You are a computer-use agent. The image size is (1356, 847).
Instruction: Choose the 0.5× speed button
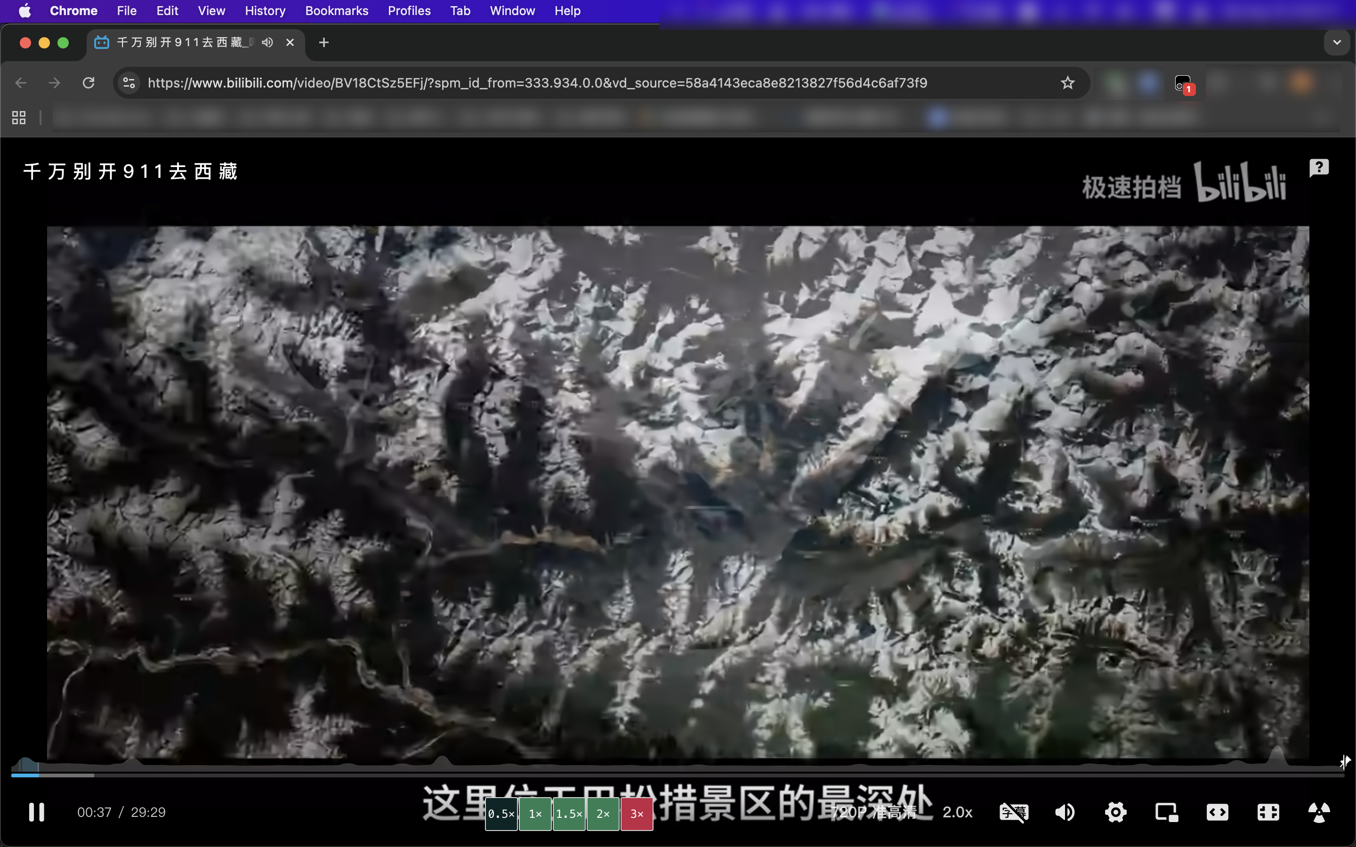pyautogui.click(x=501, y=814)
